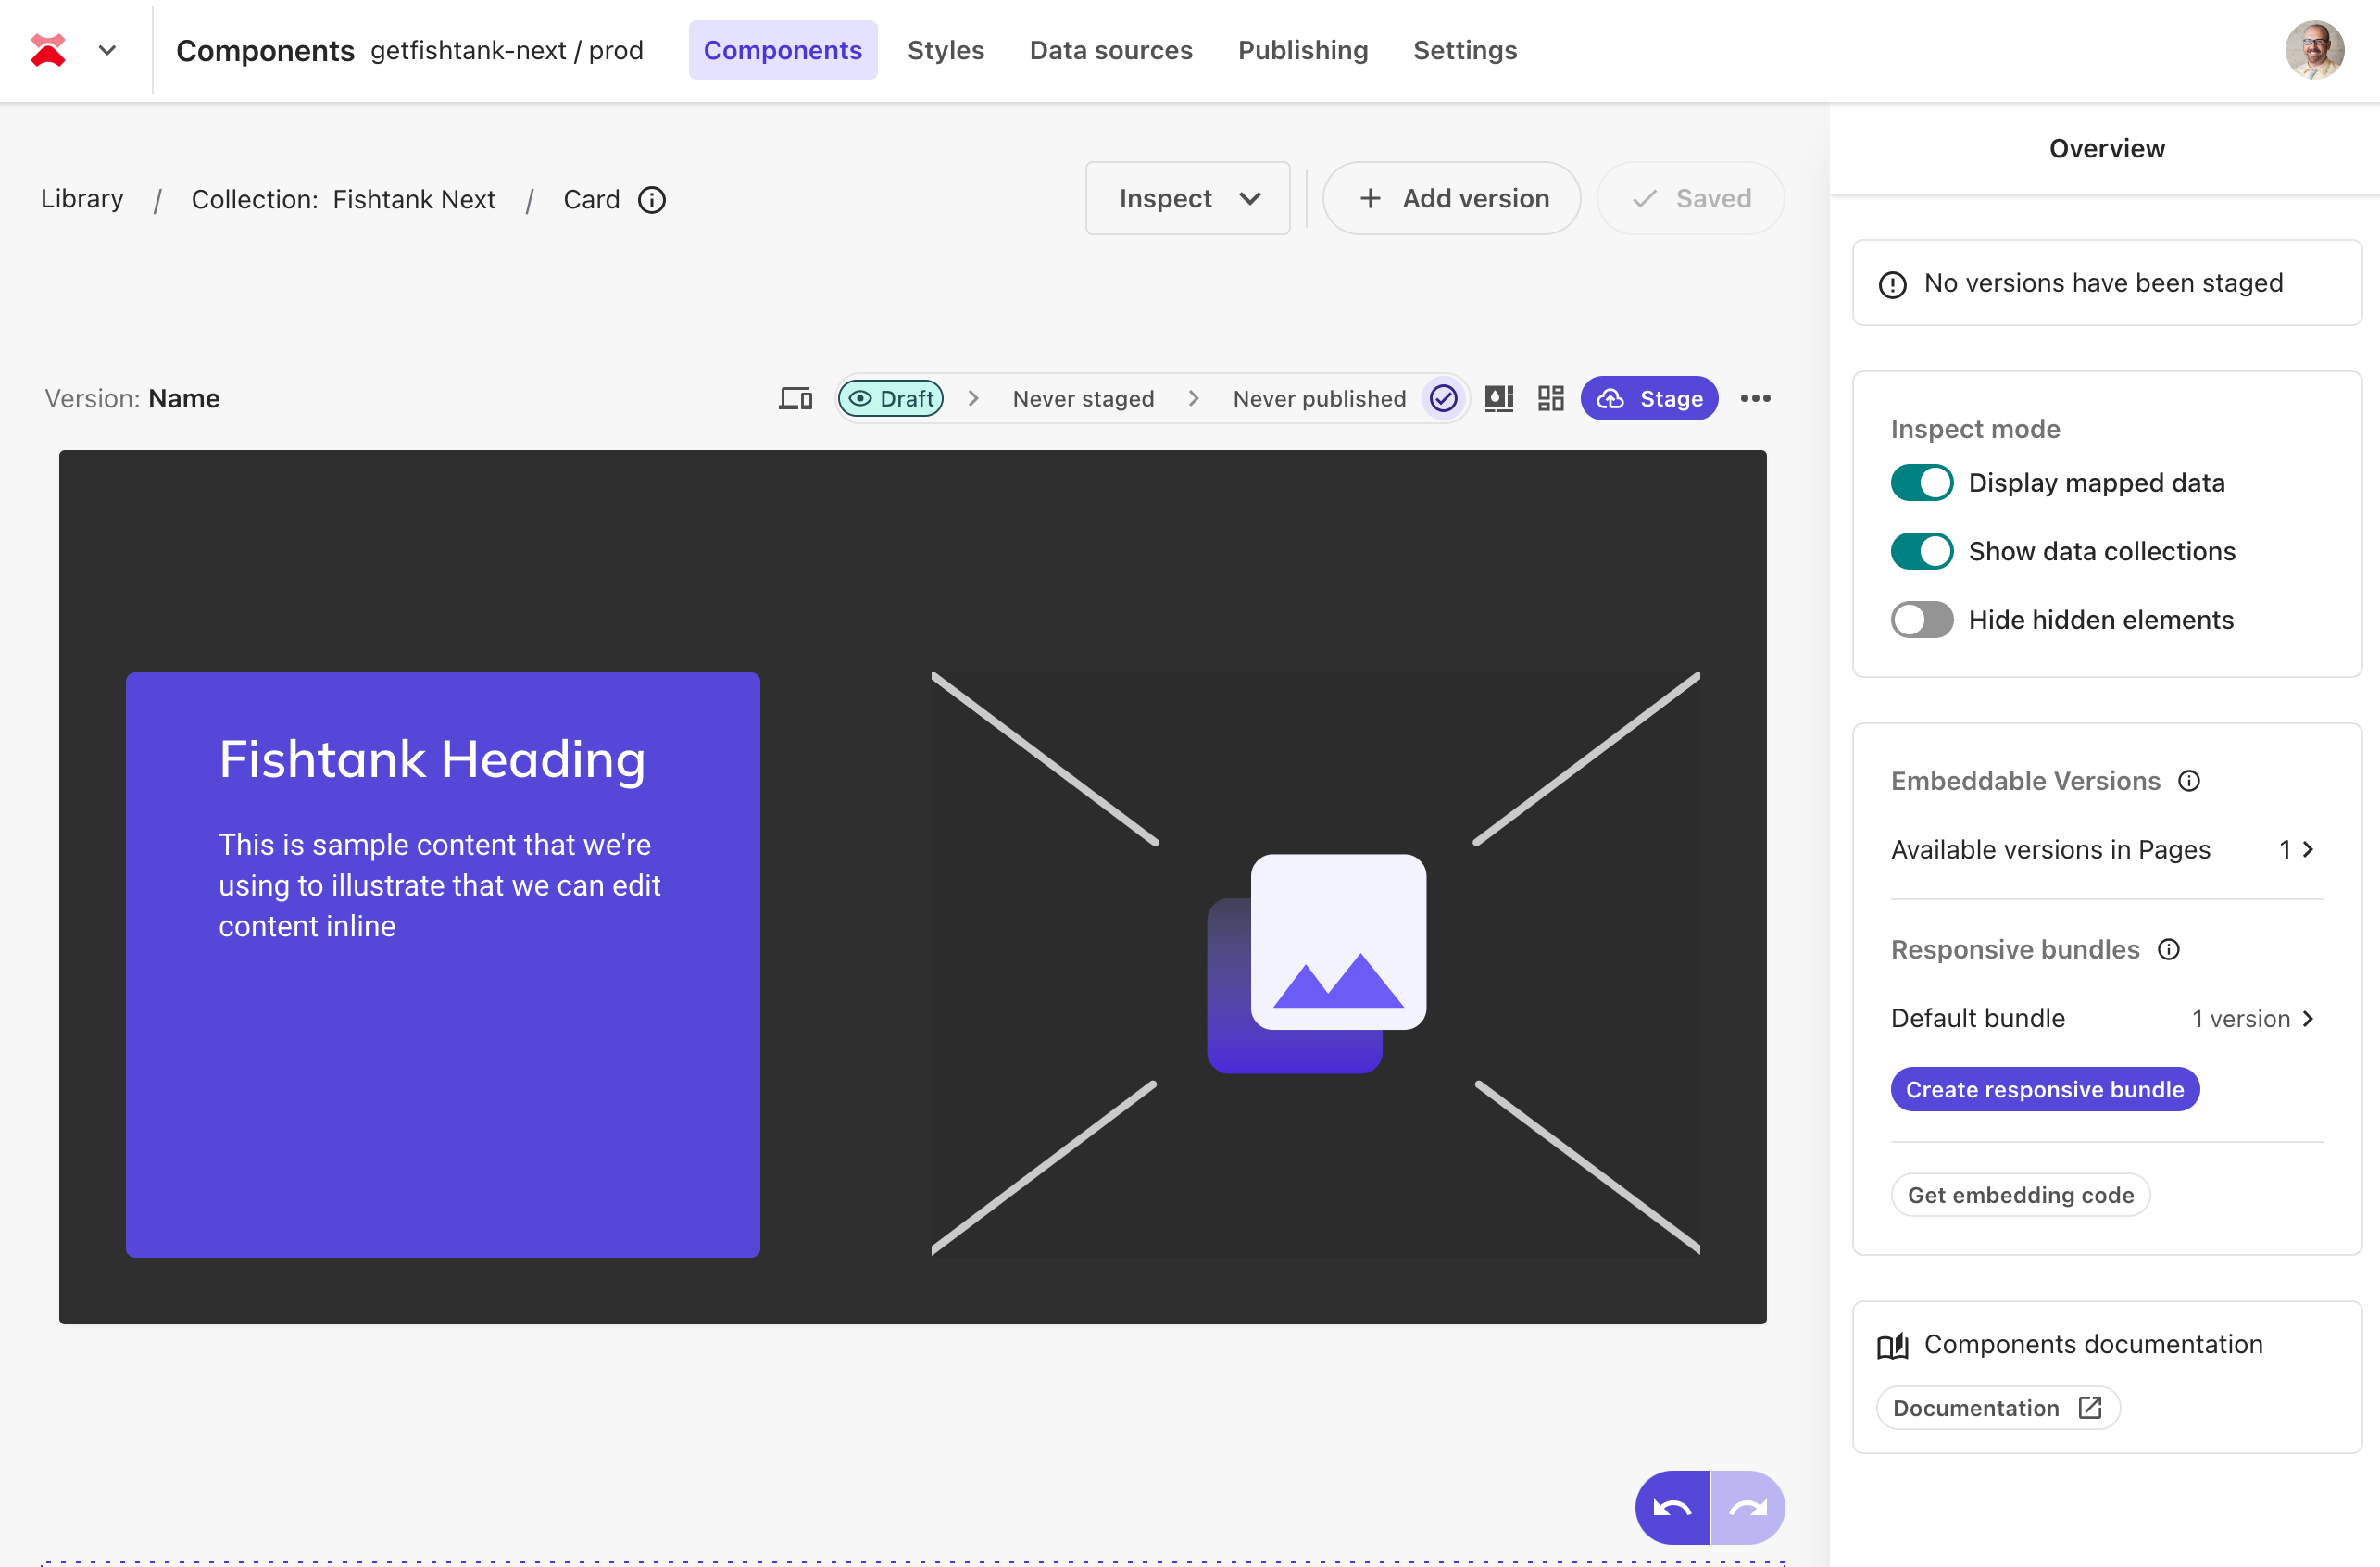The image size is (2380, 1567).
Task: Open the Inspect dropdown
Action: click(x=1187, y=199)
